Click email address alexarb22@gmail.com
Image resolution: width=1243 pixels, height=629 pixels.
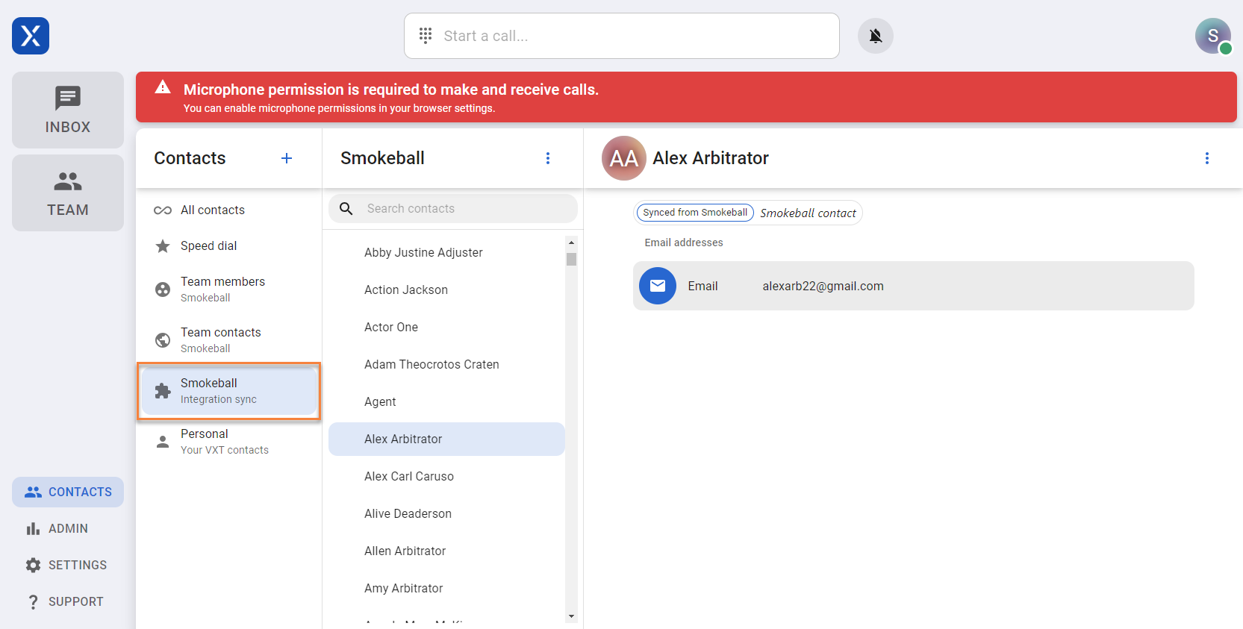pyautogui.click(x=823, y=286)
